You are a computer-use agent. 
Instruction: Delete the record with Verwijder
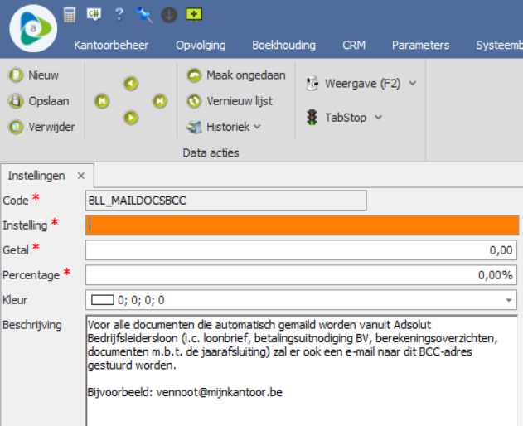click(41, 127)
